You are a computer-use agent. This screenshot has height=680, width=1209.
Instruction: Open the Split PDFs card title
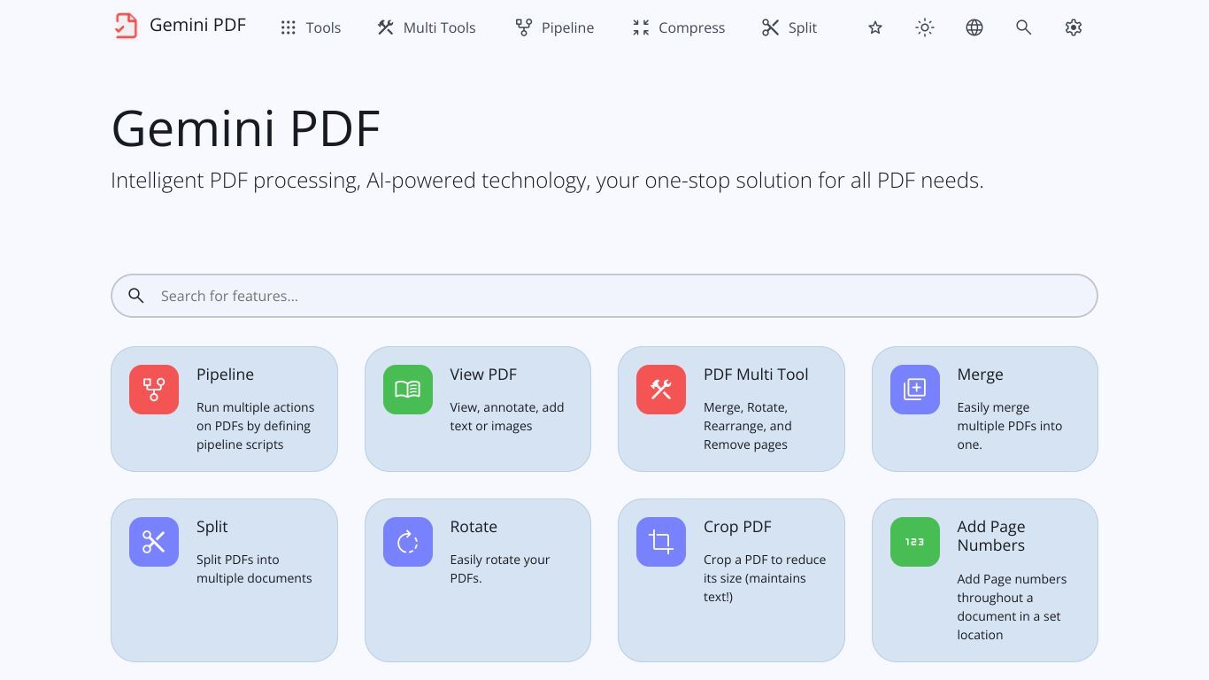212,527
